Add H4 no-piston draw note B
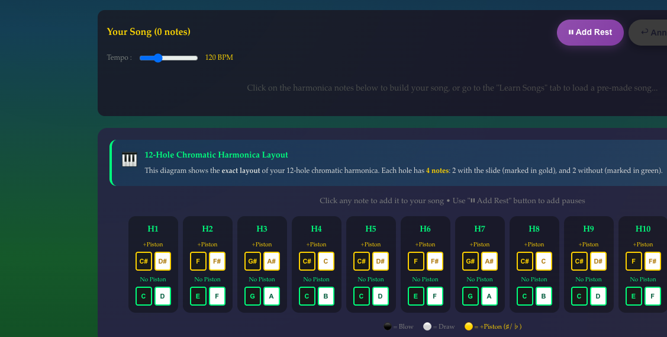Screen dimensions: 667x337 [326, 296]
